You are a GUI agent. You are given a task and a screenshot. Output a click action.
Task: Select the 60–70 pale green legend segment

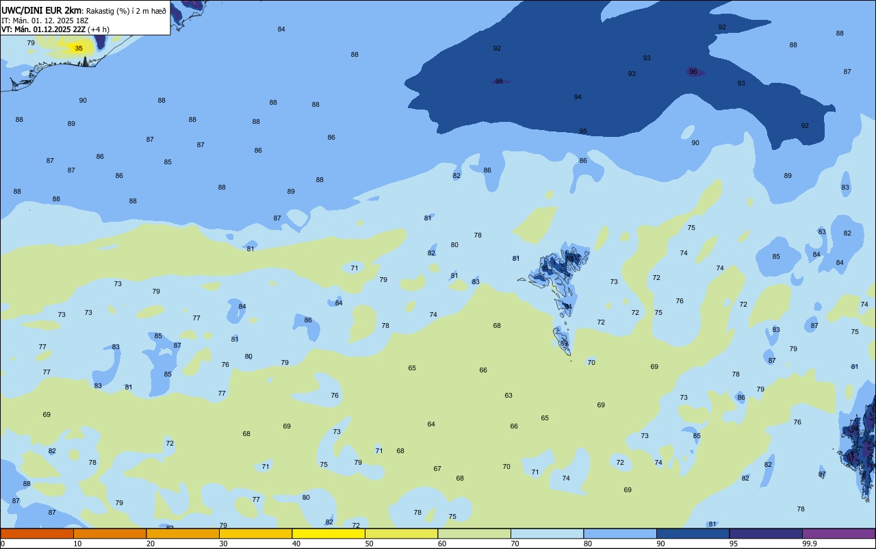474,533
